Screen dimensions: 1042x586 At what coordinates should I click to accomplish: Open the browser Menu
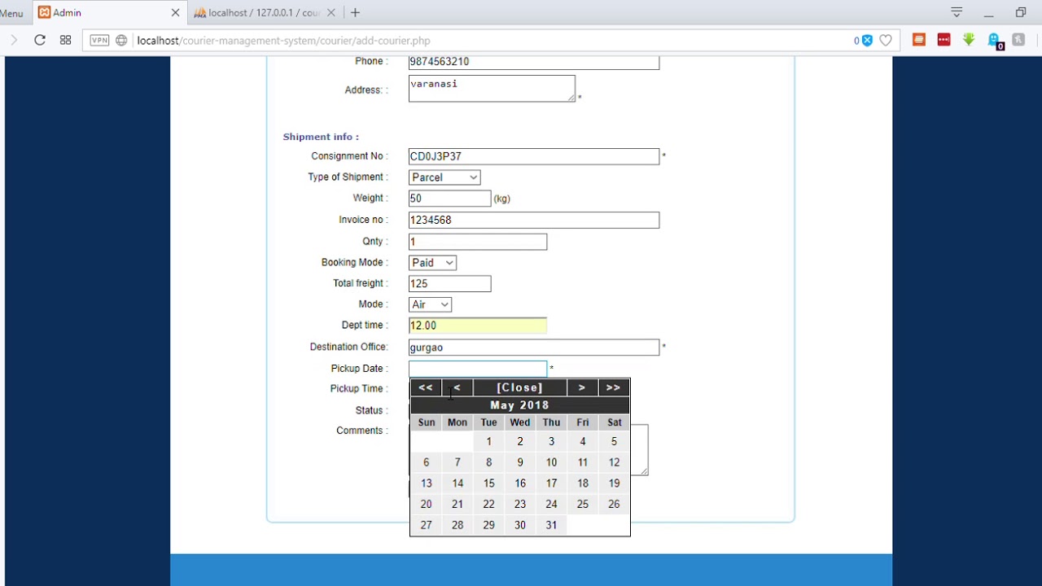pyautogui.click(x=12, y=13)
